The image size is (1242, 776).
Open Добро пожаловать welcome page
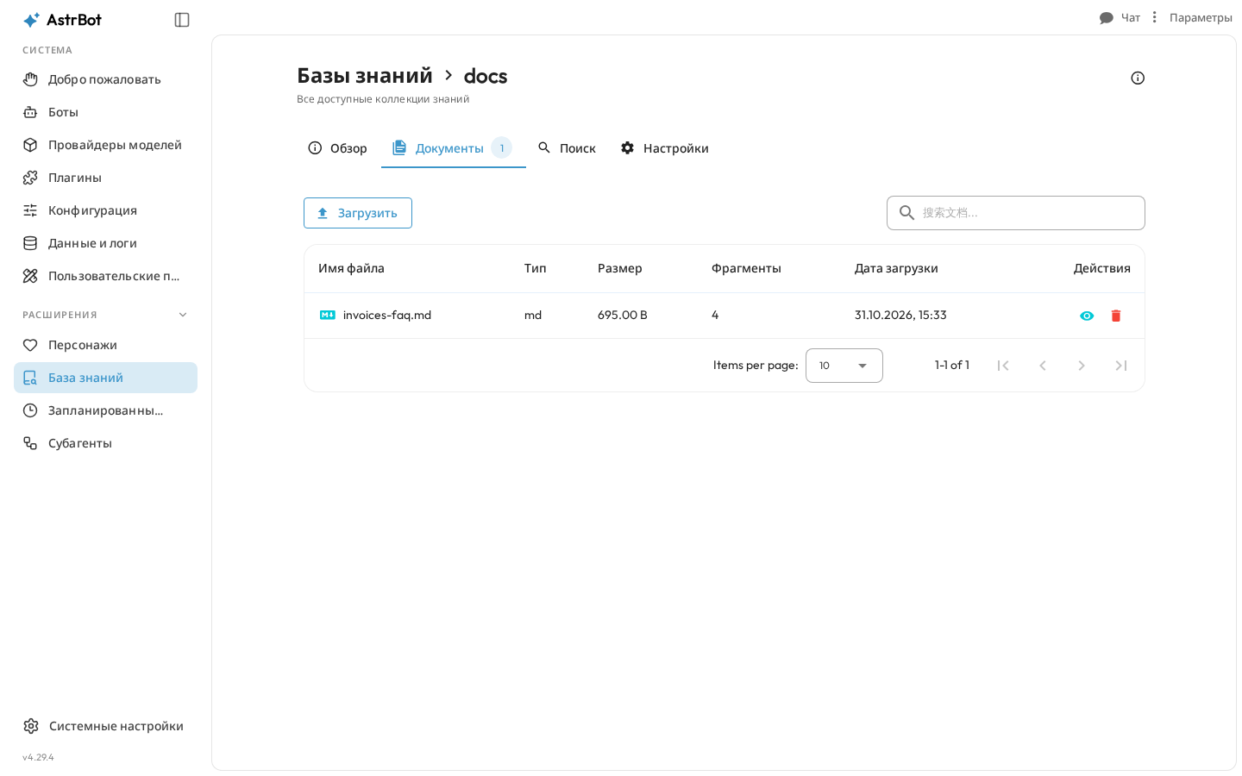click(105, 79)
